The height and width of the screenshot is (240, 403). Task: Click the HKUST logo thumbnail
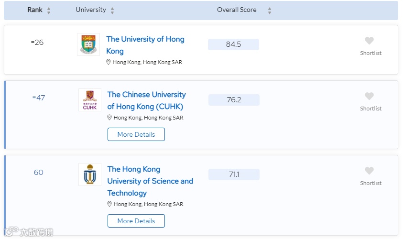tap(90, 175)
